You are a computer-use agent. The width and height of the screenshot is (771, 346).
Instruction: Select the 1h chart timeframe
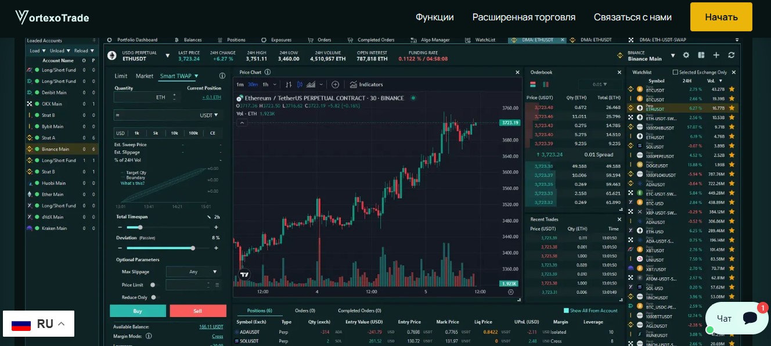[266, 84]
